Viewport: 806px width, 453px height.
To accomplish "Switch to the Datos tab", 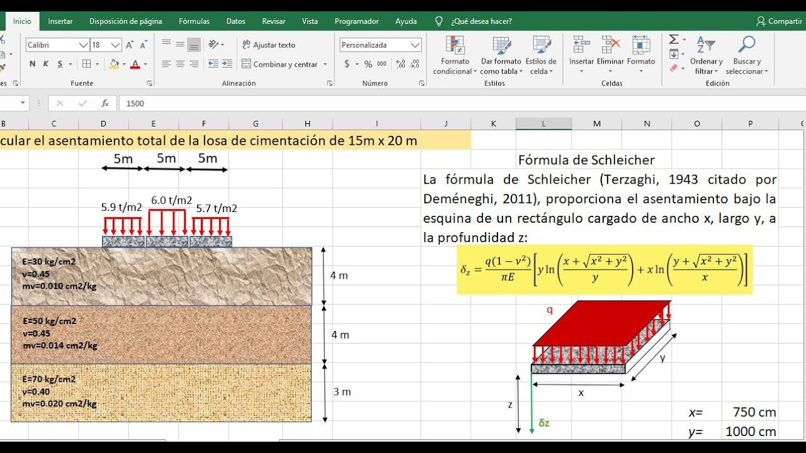I will coord(236,21).
